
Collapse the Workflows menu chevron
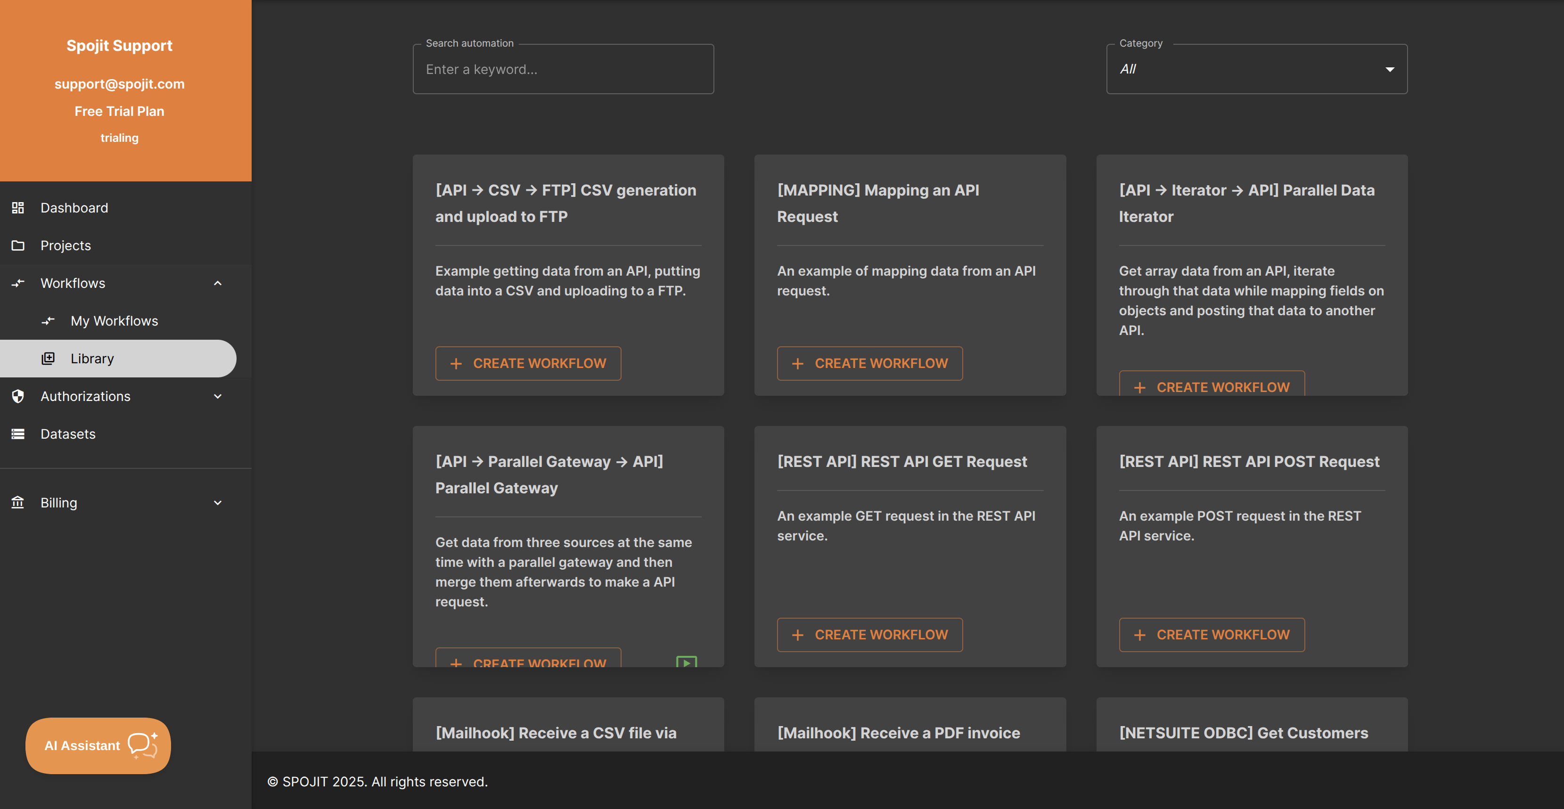(218, 283)
